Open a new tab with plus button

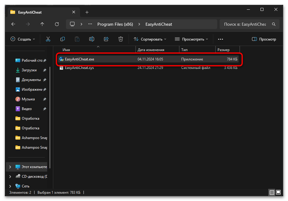tap(87, 12)
